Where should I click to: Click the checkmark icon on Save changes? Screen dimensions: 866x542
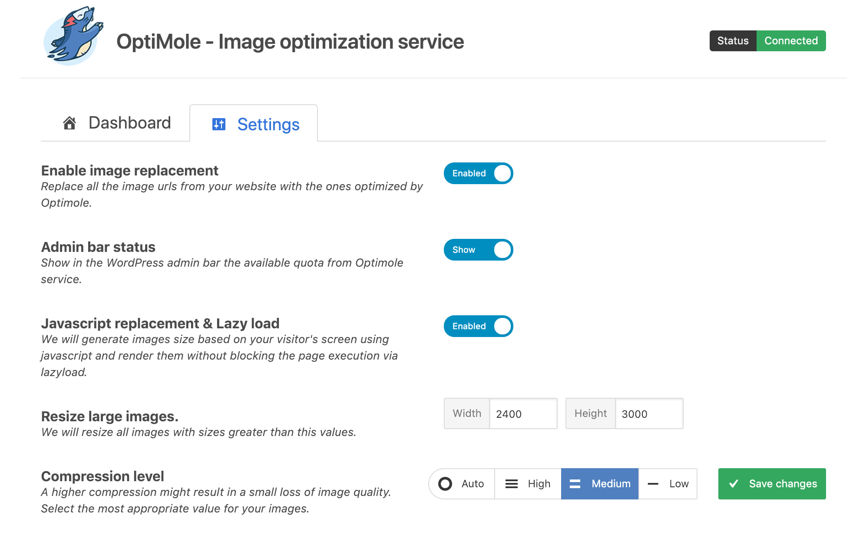click(735, 483)
